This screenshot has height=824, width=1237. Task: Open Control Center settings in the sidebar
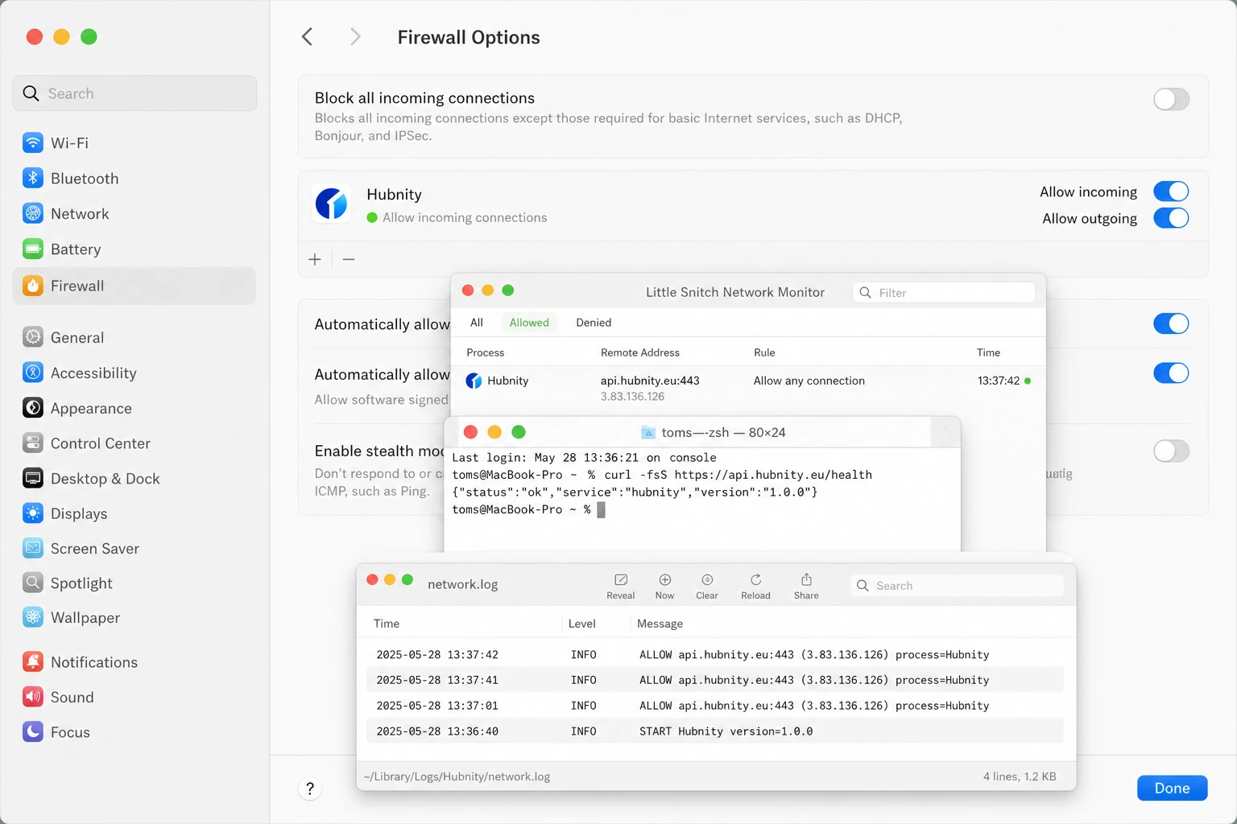click(x=134, y=443)
